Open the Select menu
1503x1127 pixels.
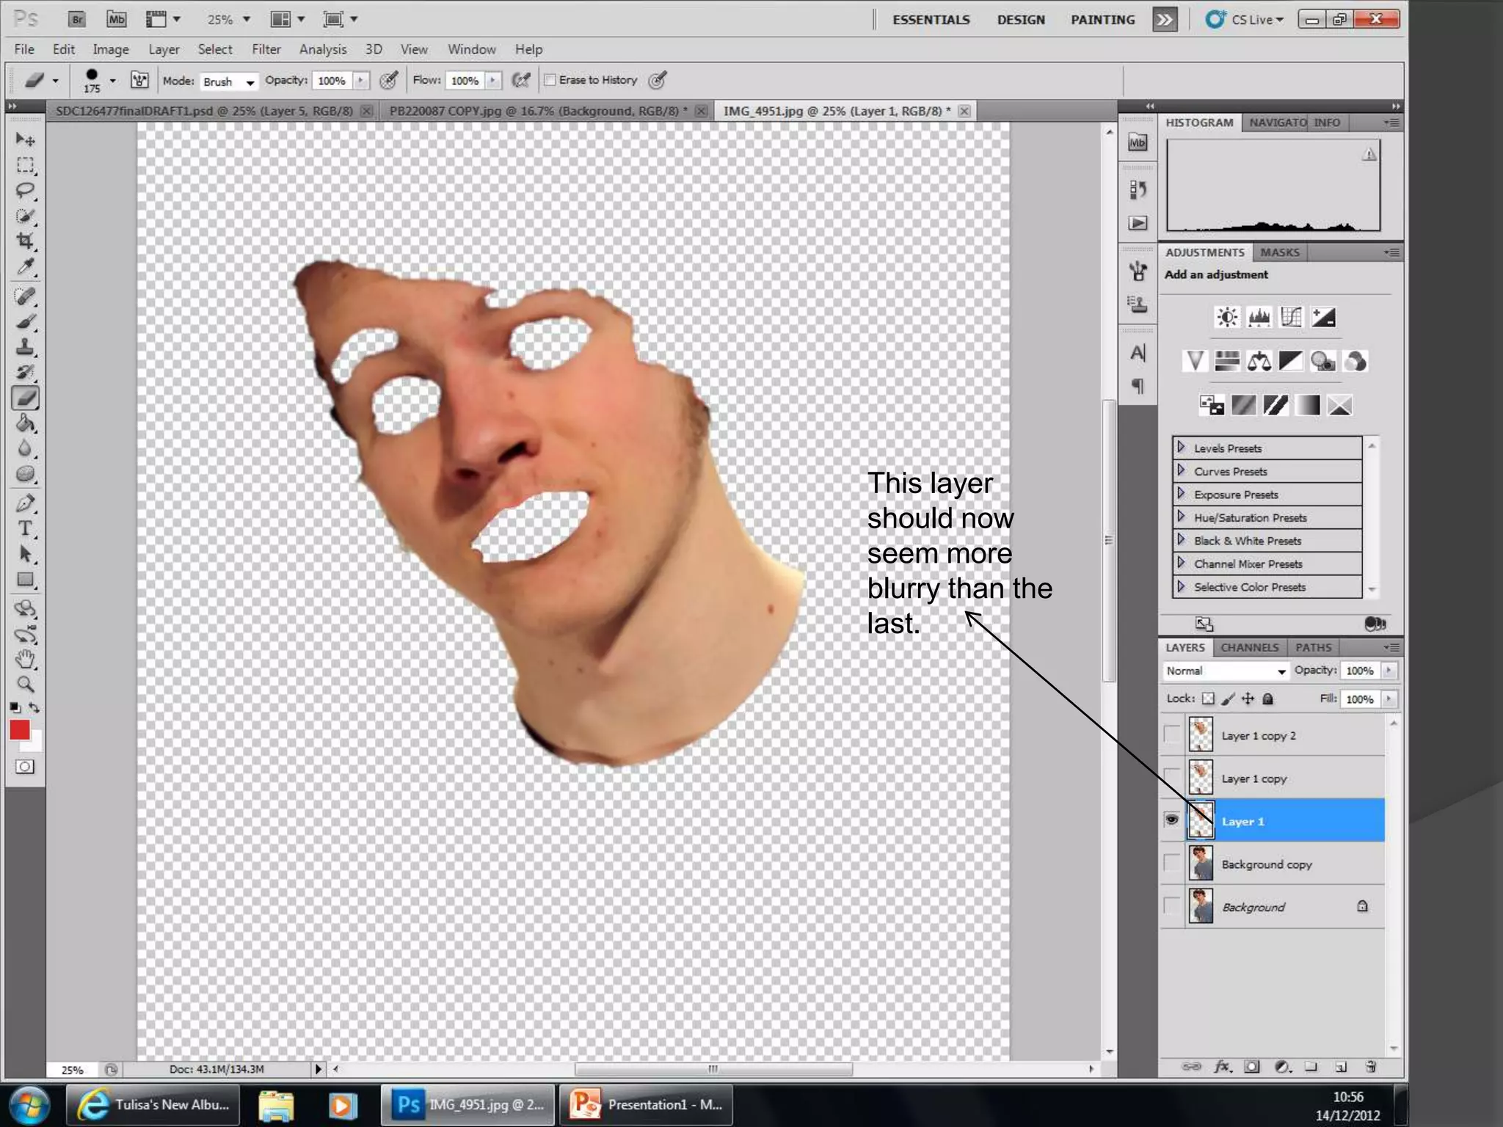(x=214, y=49)
